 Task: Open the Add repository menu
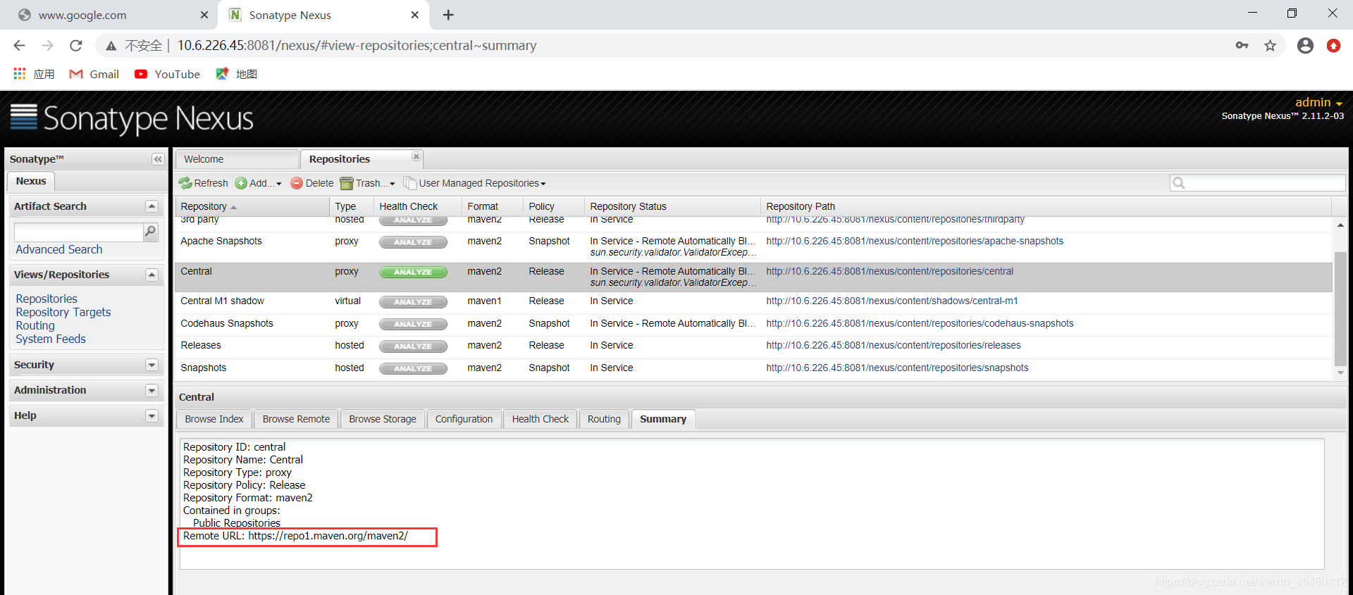[258, 183]
